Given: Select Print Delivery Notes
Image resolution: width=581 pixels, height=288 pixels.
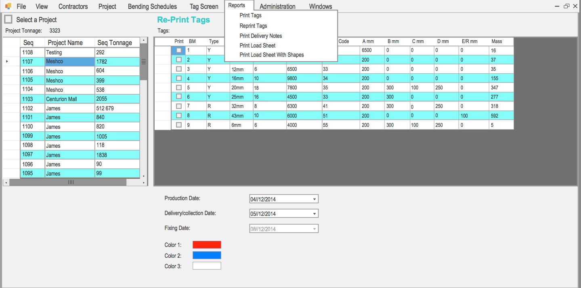Looking at the screenshot, I should [260, 36].
